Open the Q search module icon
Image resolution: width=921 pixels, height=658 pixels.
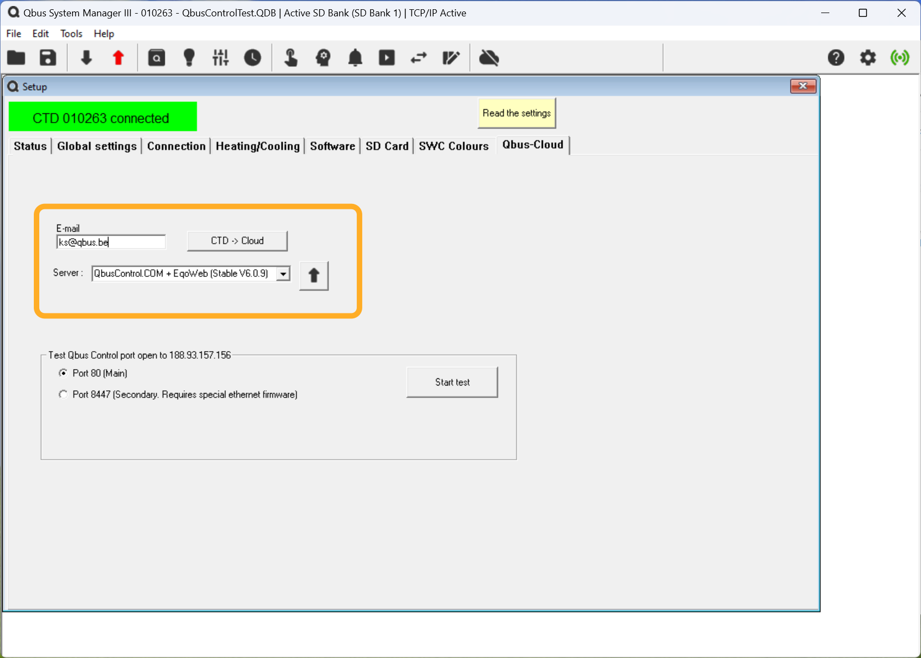pyautogui.click(x=157, y=57)
